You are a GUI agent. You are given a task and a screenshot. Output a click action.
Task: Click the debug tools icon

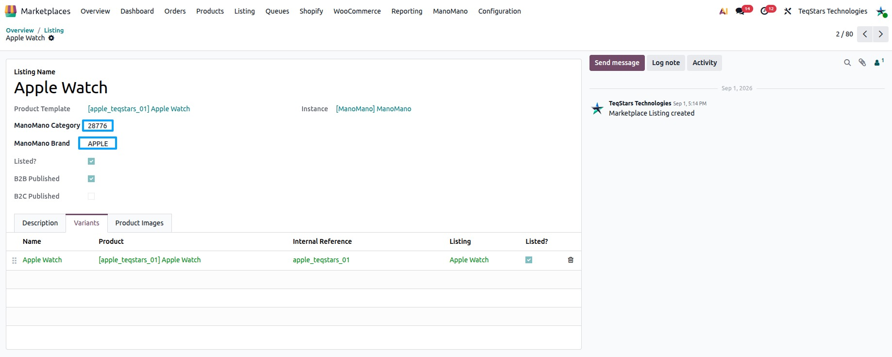pos(788,11)
